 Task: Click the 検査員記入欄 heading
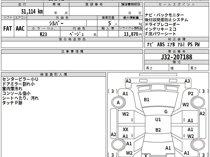point(54,75)
